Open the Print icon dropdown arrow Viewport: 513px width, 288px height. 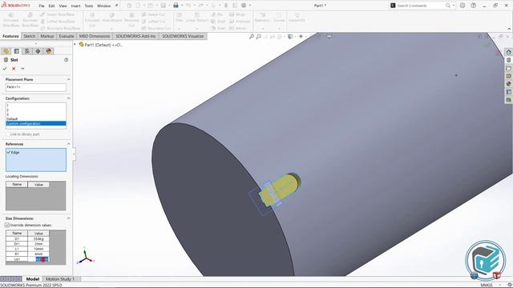click(182, 6)
